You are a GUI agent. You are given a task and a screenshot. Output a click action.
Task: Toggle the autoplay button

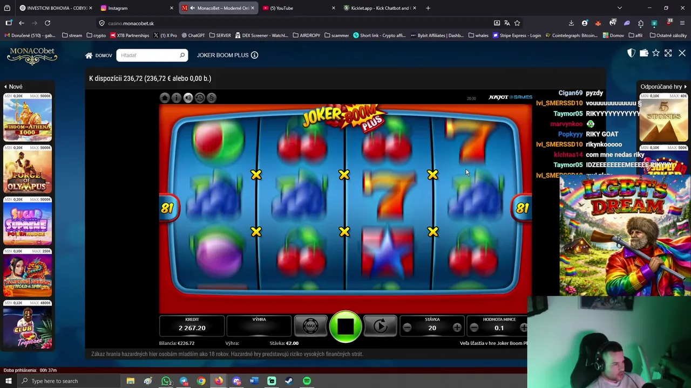(x=381, y=326)
